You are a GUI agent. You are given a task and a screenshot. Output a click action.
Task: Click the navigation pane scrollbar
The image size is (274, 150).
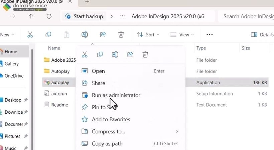click(32, 99)
